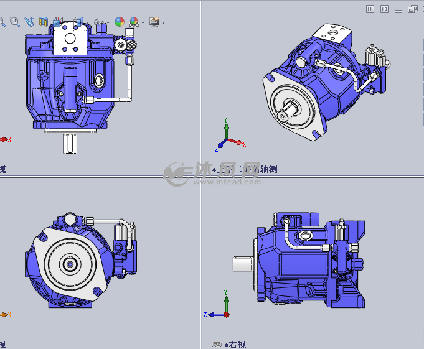
Task: Click the view link icon beside 右视
Action: [x=216, y=345]
